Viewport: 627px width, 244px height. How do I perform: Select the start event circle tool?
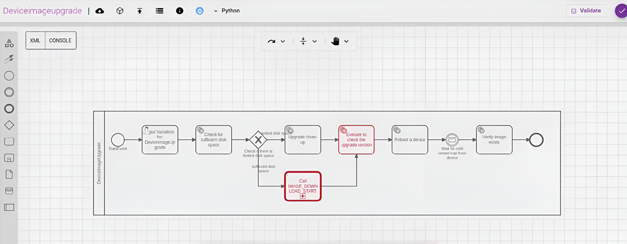click(x=9, y=76)
